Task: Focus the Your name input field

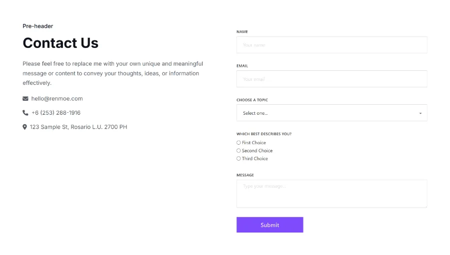Action: click(331, 45)
